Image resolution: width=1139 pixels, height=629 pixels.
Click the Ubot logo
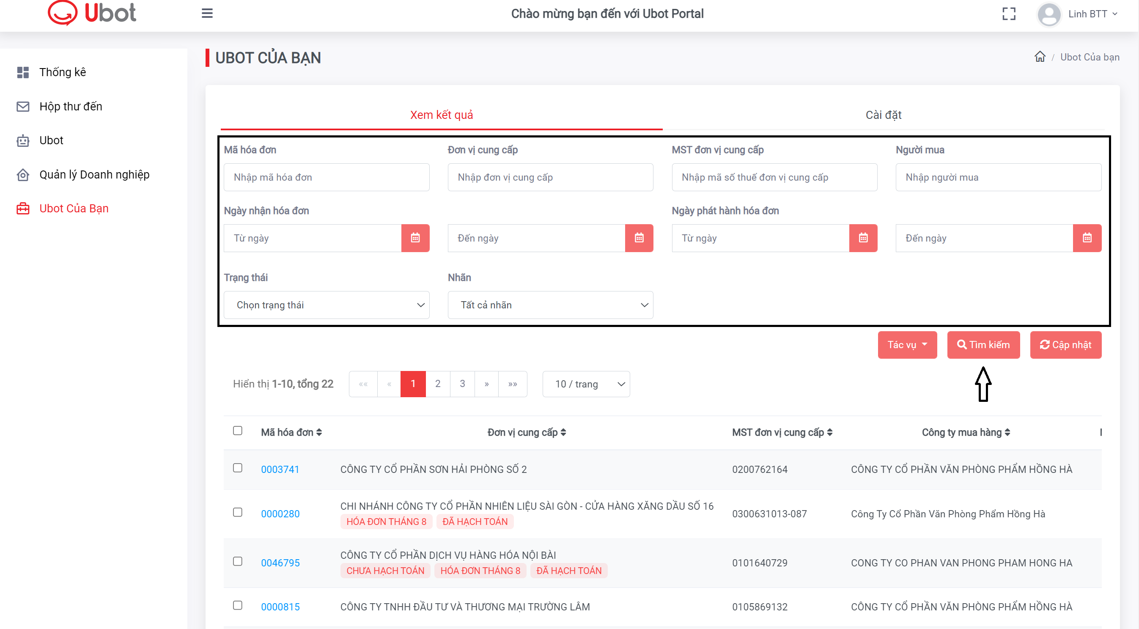tap(91, 13)
